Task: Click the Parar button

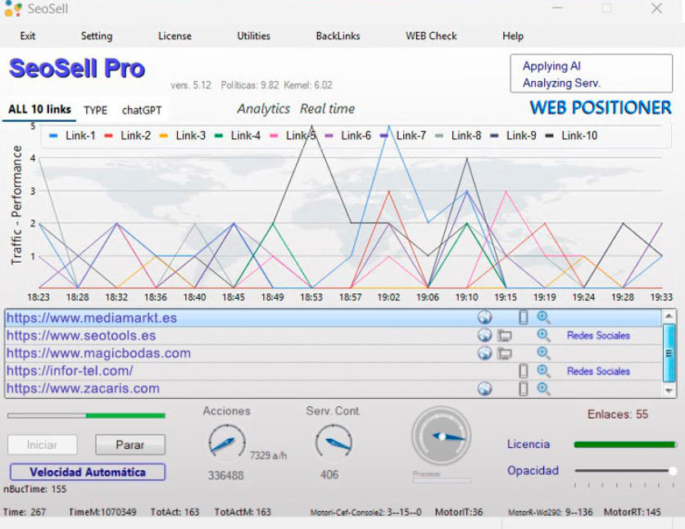Action: (x=130, y=445)
